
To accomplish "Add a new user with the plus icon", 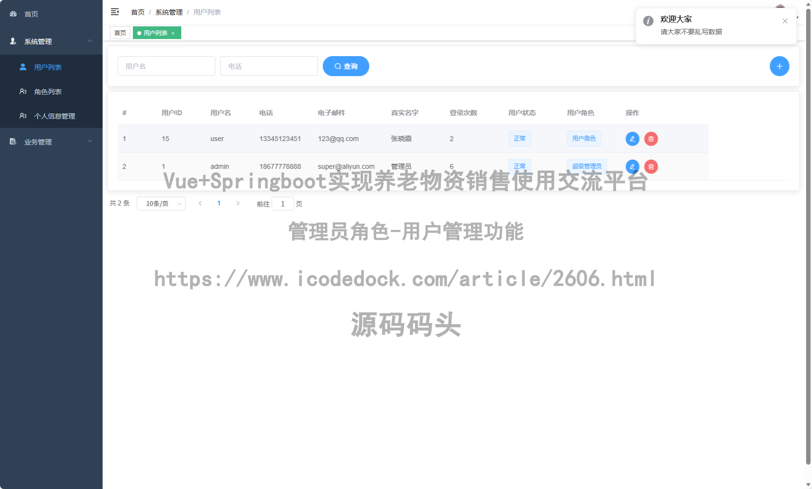I will [x=779, y=66].
